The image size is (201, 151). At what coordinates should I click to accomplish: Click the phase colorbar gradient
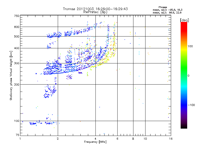pyautogui.click(x=184, y=75)
